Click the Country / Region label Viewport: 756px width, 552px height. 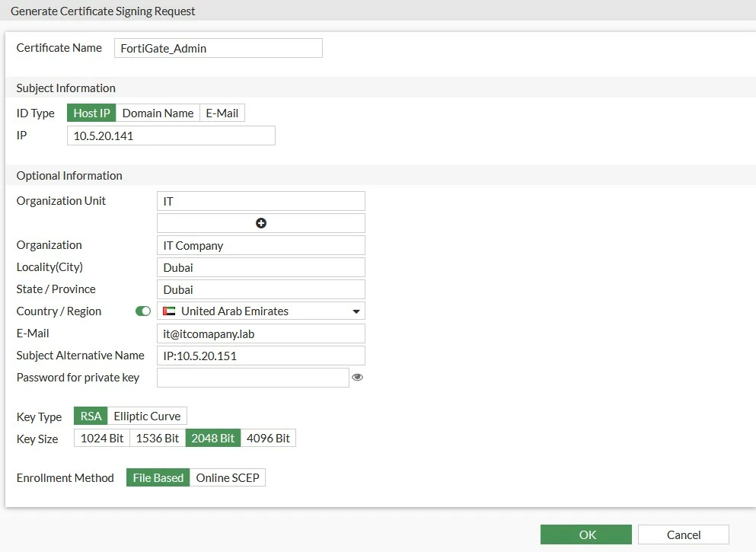tap(59, 311)
